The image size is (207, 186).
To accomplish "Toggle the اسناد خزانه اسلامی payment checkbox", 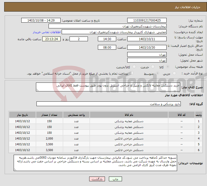I will pyautogui.click(x=132, y=73).
